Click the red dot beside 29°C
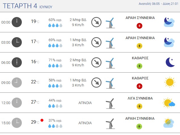Screen dimensions: 180x135 (42, 120)
